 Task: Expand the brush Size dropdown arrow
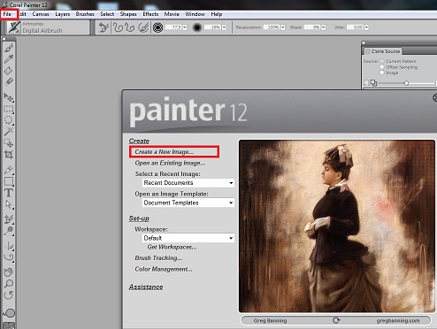pos(185,27)
